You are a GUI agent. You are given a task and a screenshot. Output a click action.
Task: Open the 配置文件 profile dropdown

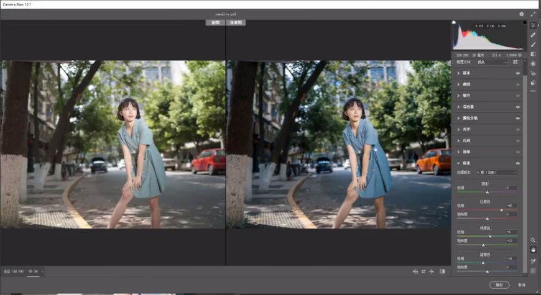point(492,62)
